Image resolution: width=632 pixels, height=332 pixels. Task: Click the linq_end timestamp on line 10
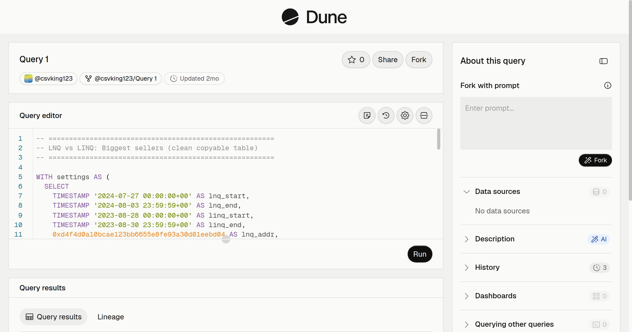pyautogui.click(x=143, y=225)
